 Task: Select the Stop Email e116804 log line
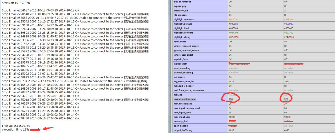[x=75, y=89]
